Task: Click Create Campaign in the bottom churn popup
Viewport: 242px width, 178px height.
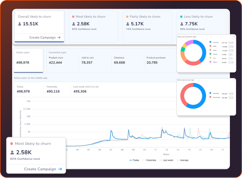Action: (x=43, y=169)
